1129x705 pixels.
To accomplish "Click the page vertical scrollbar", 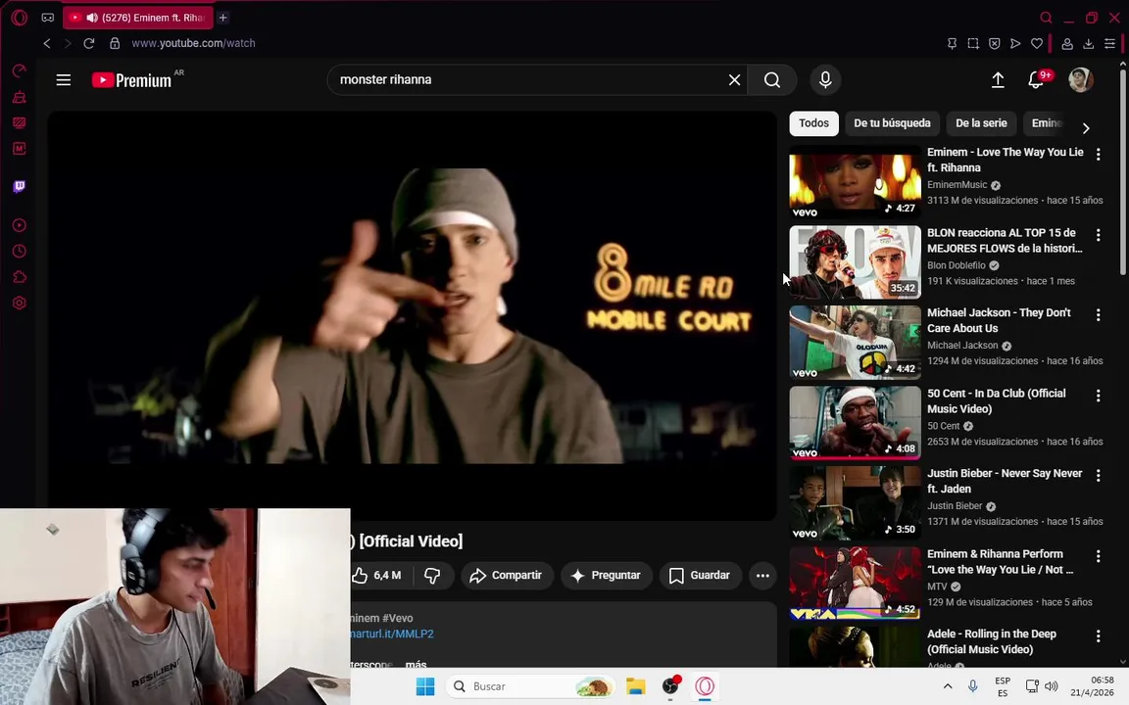I will [x=1122, y=169].
